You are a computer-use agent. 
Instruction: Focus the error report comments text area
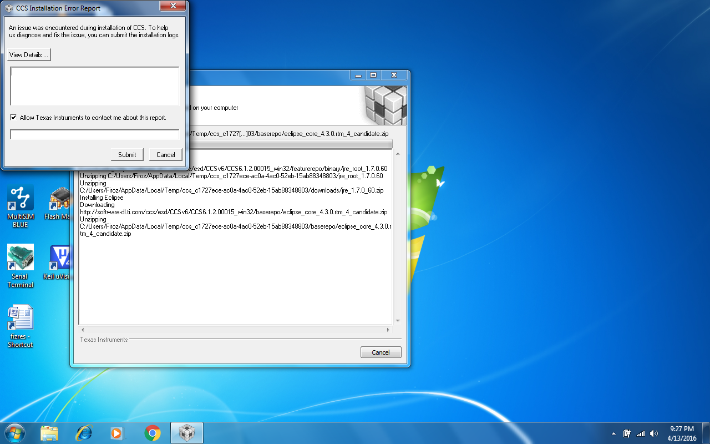(94, 86)
